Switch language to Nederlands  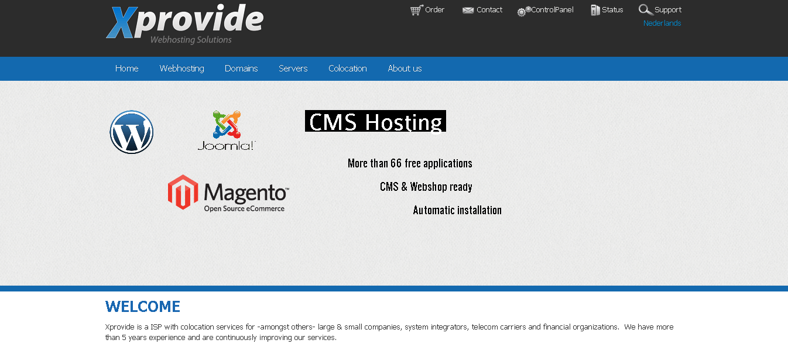coord(662,23)
